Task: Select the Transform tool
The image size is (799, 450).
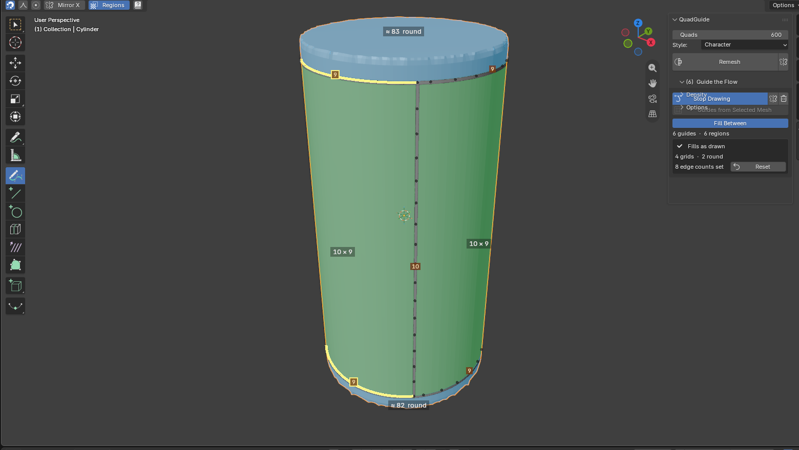Action: pos(15,117)
